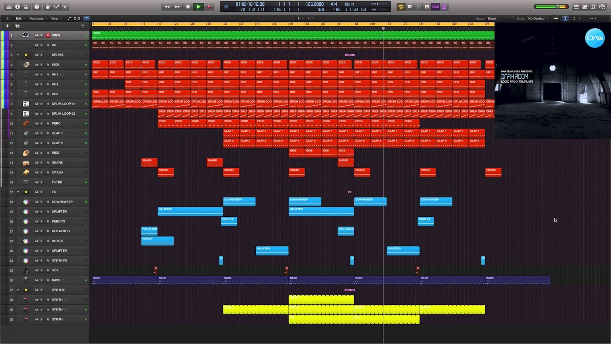611x344 pixels.
Task: Open the Loop Browser icon
Action: [x=593, y=7]
